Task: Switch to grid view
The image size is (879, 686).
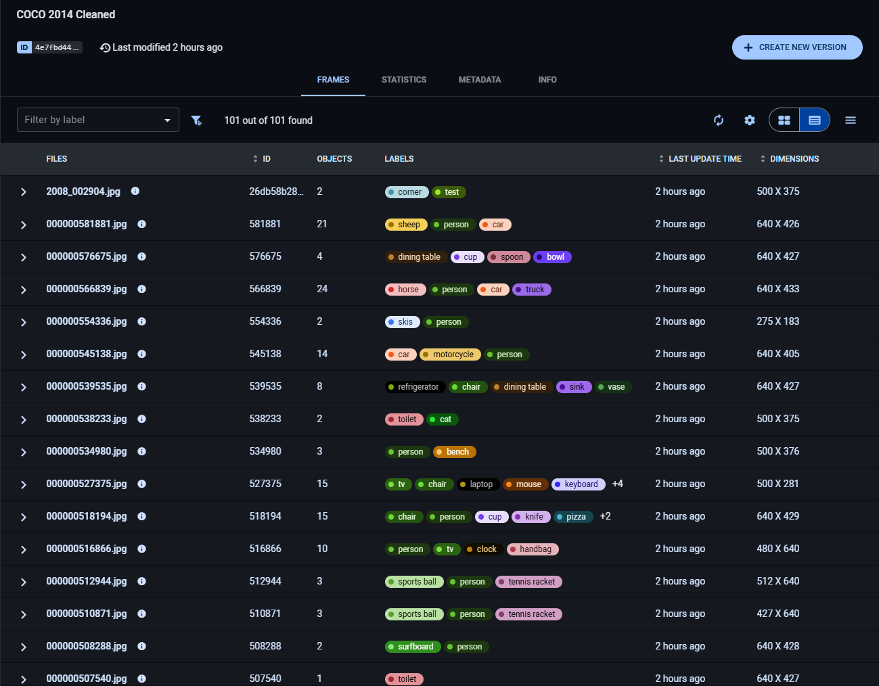Action: [x=784, y=120]
